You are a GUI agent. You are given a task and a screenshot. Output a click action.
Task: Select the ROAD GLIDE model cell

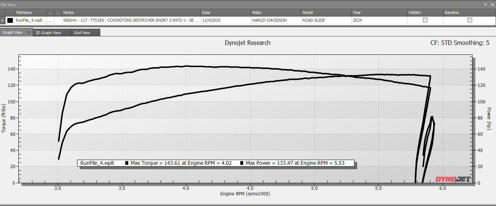point(326,21)
